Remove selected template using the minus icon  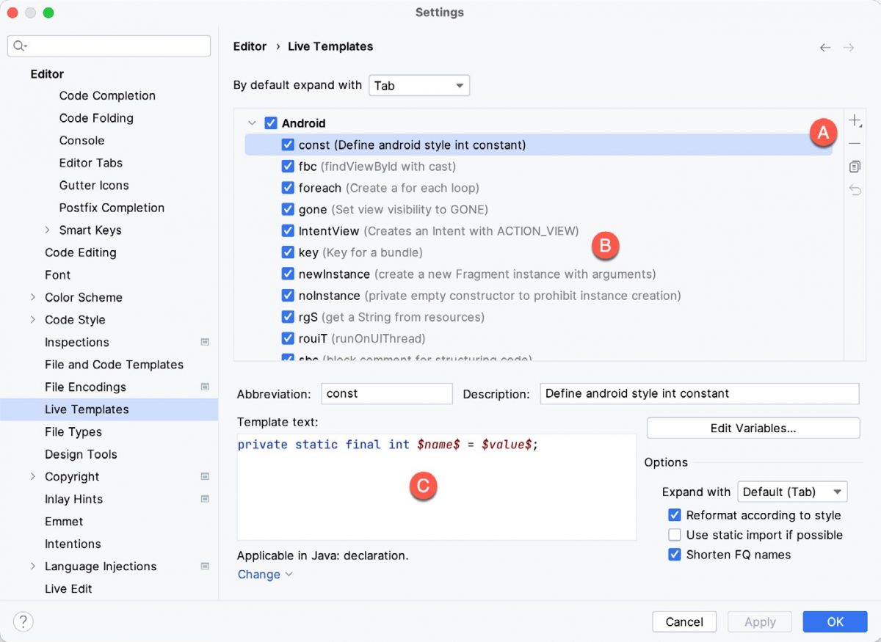pos(855,143)
